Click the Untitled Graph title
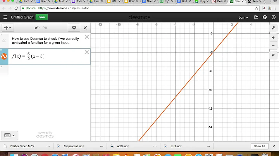Screen dimensions: 279x156 (x=22, y=17)
